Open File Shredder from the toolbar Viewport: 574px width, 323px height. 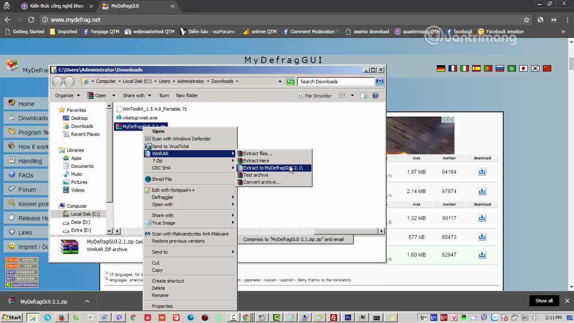(x=314, y=96)
